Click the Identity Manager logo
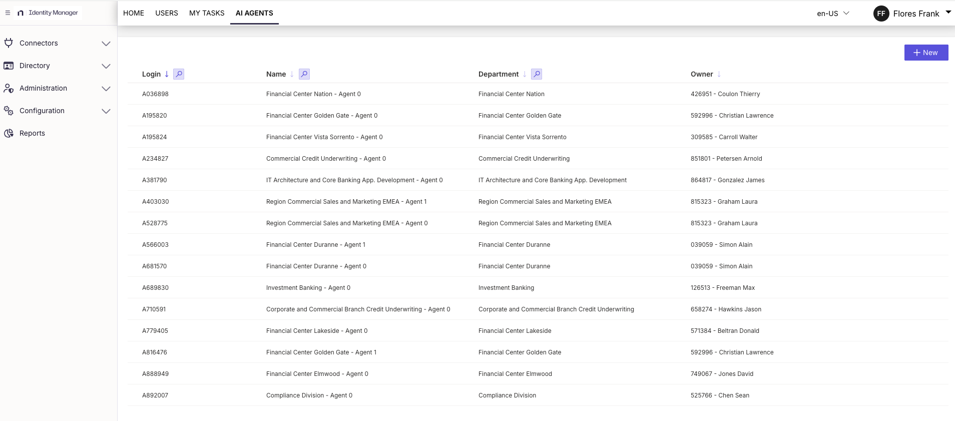 point(48,13)
